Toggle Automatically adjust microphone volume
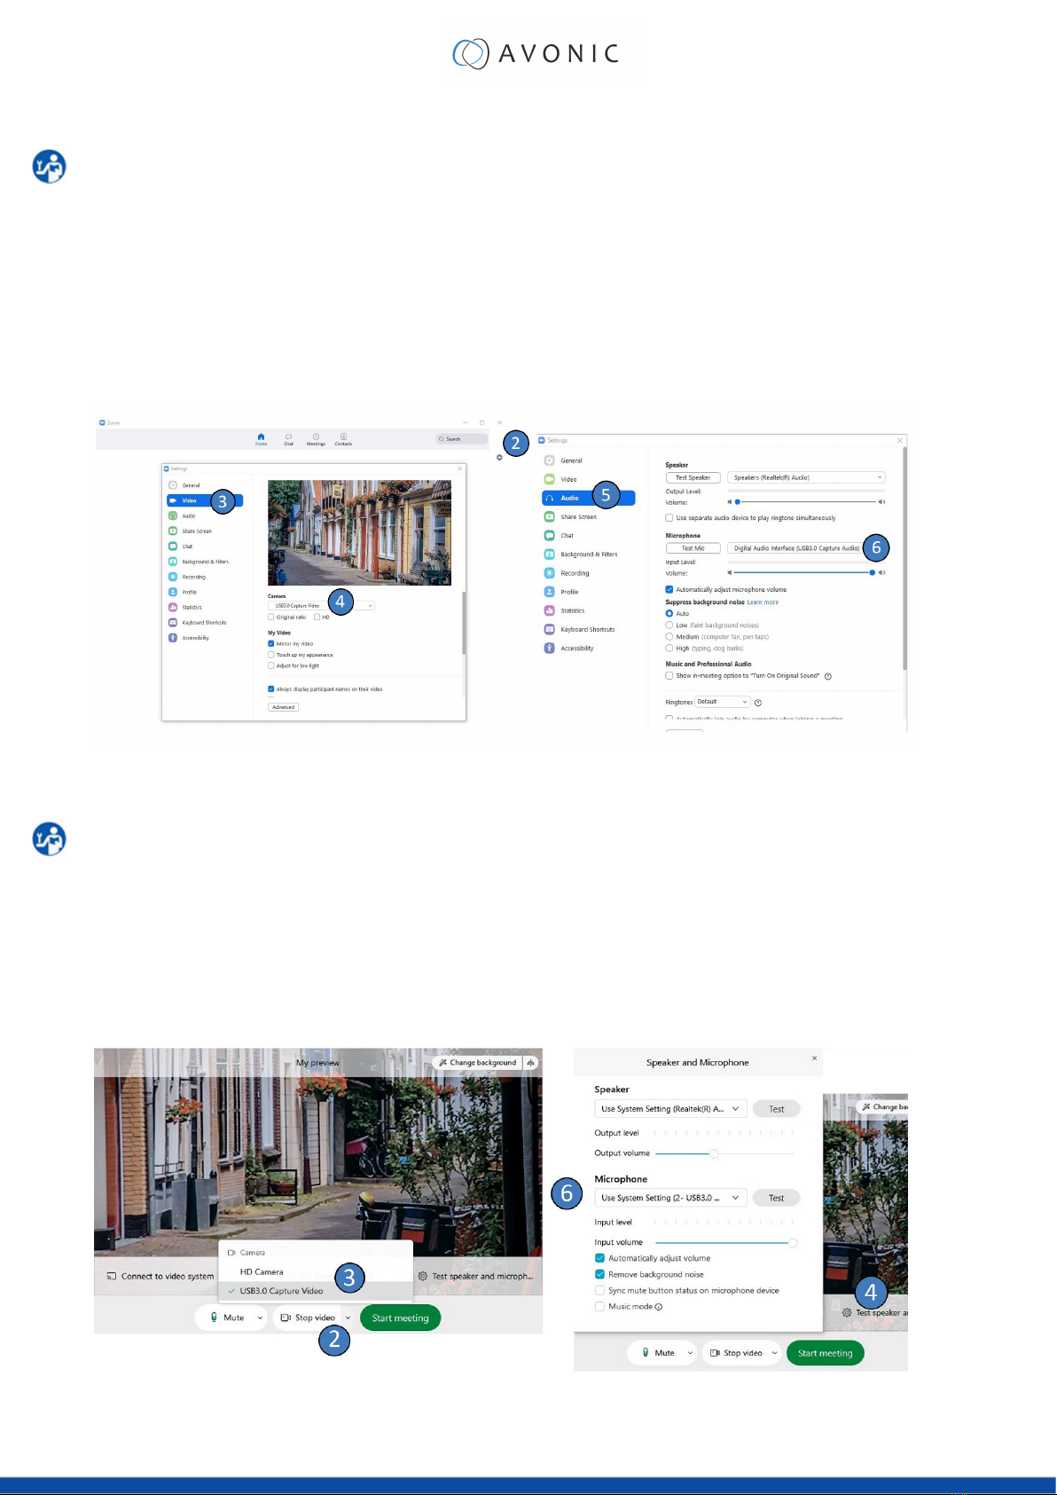This screenshot has width=1057, height=1495. [x=669, y=589]
